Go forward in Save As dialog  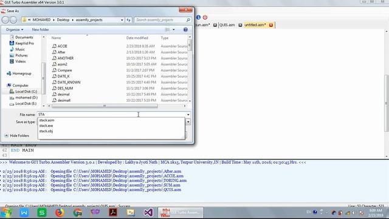(x=13, y=20)
